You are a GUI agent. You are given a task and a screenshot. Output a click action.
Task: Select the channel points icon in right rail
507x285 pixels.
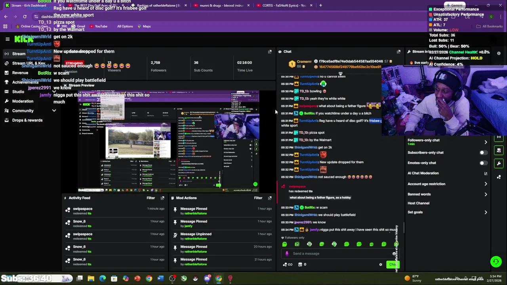pos(499,177)
